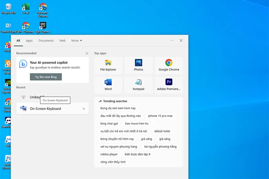The height and width of the screenshot is (179, 269).
Task: Open the Control Panel desktop icon
Action: (8, 28)
